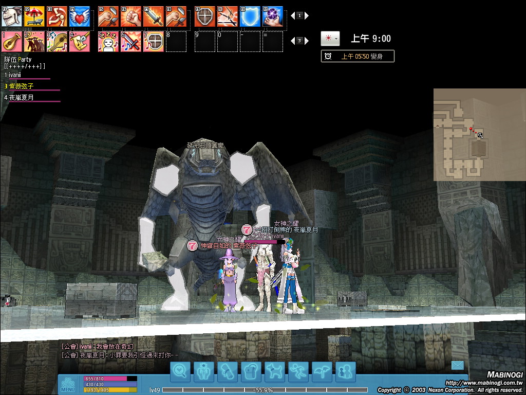This screenshot has width=526, height=395.
Task: Use the winged heart skill on F4
Action: (79, 16)
